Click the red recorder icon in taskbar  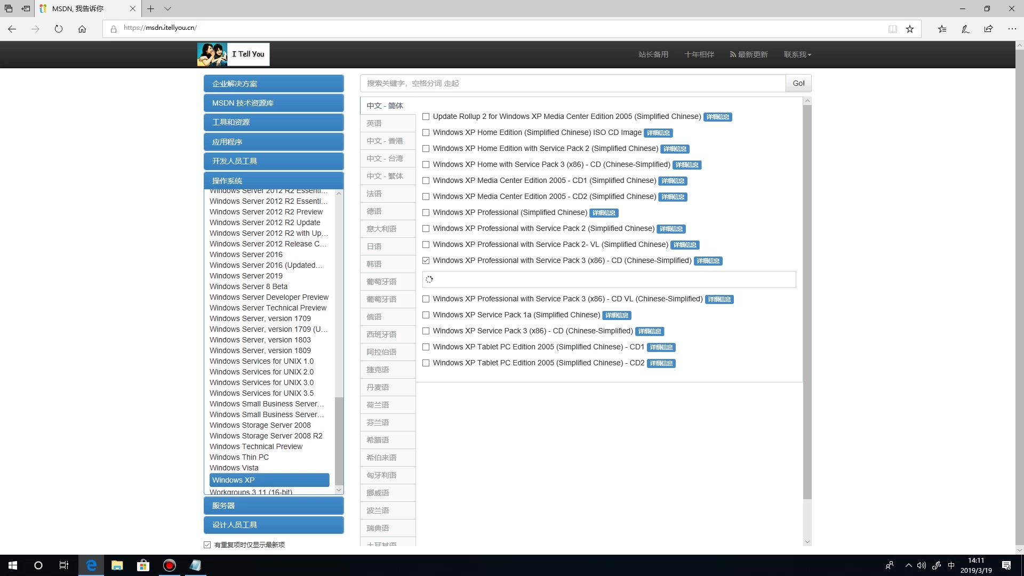(169, 565)
